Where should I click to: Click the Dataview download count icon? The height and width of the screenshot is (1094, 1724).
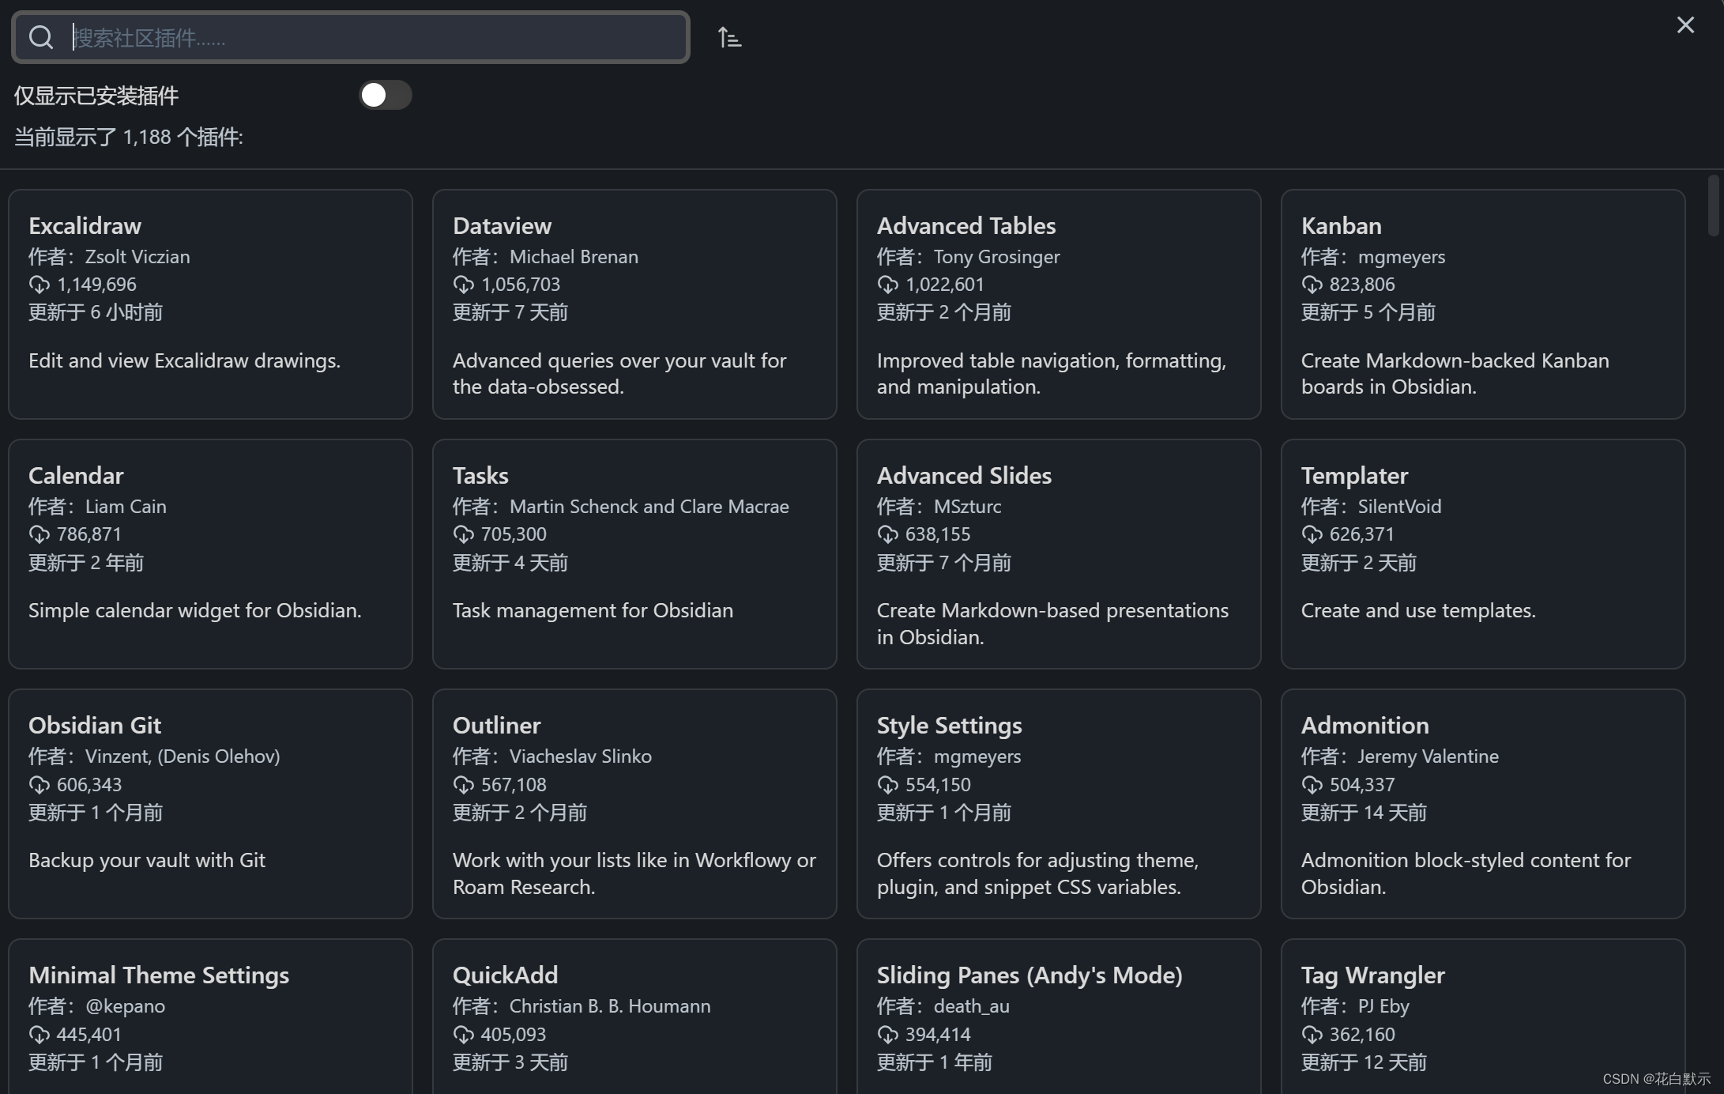tap(464, 285)
